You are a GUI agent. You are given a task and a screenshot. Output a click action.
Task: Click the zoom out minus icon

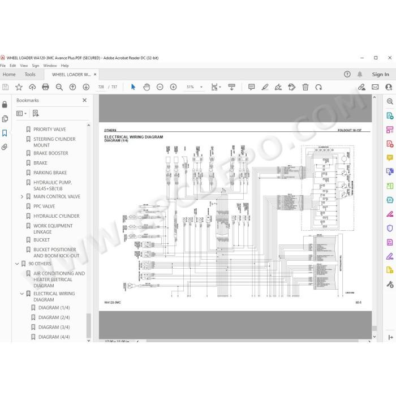(160, 87)
